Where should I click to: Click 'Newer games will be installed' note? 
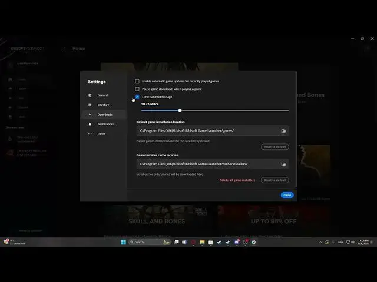(173, 141)
